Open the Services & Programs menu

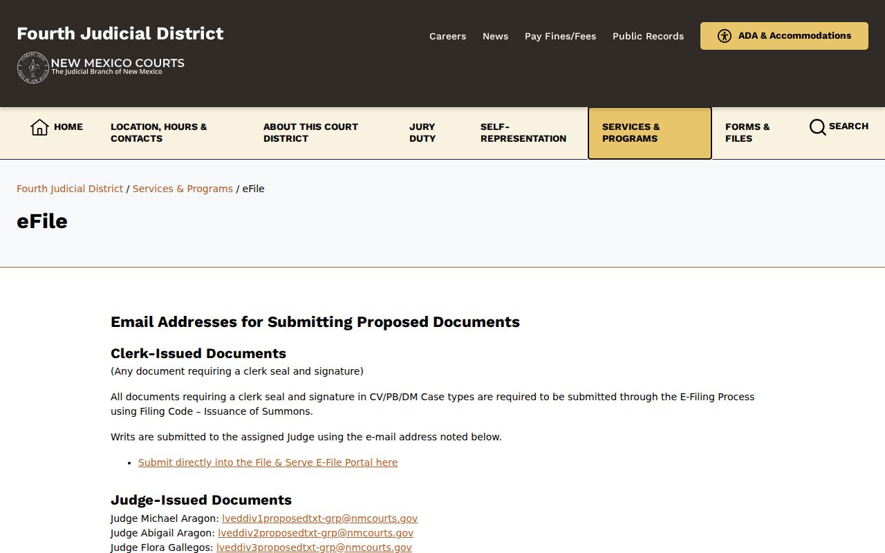(650, 133)
